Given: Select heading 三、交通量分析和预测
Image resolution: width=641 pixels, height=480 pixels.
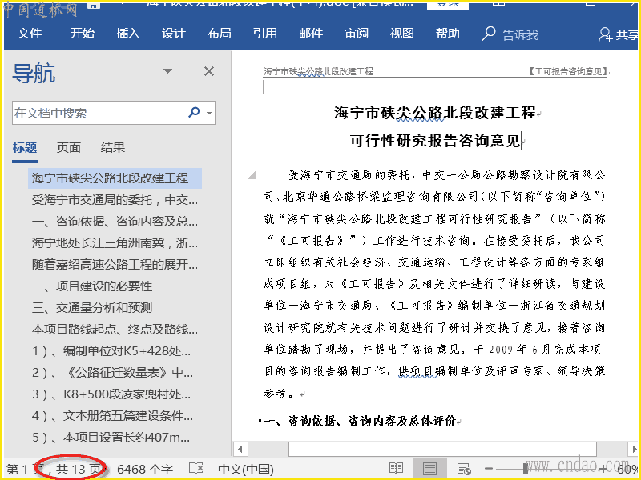Looking at the screenshot, I should coord(92,308).
